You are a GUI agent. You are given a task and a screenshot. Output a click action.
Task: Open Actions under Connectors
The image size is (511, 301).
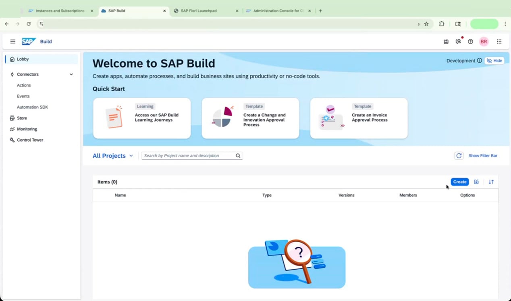[24, 85]
